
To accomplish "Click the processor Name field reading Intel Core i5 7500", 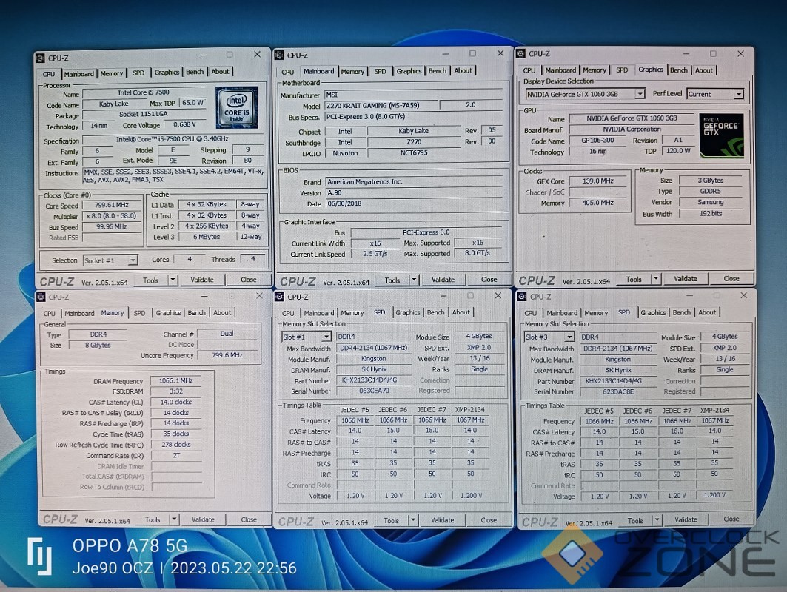I will [144, 92].
